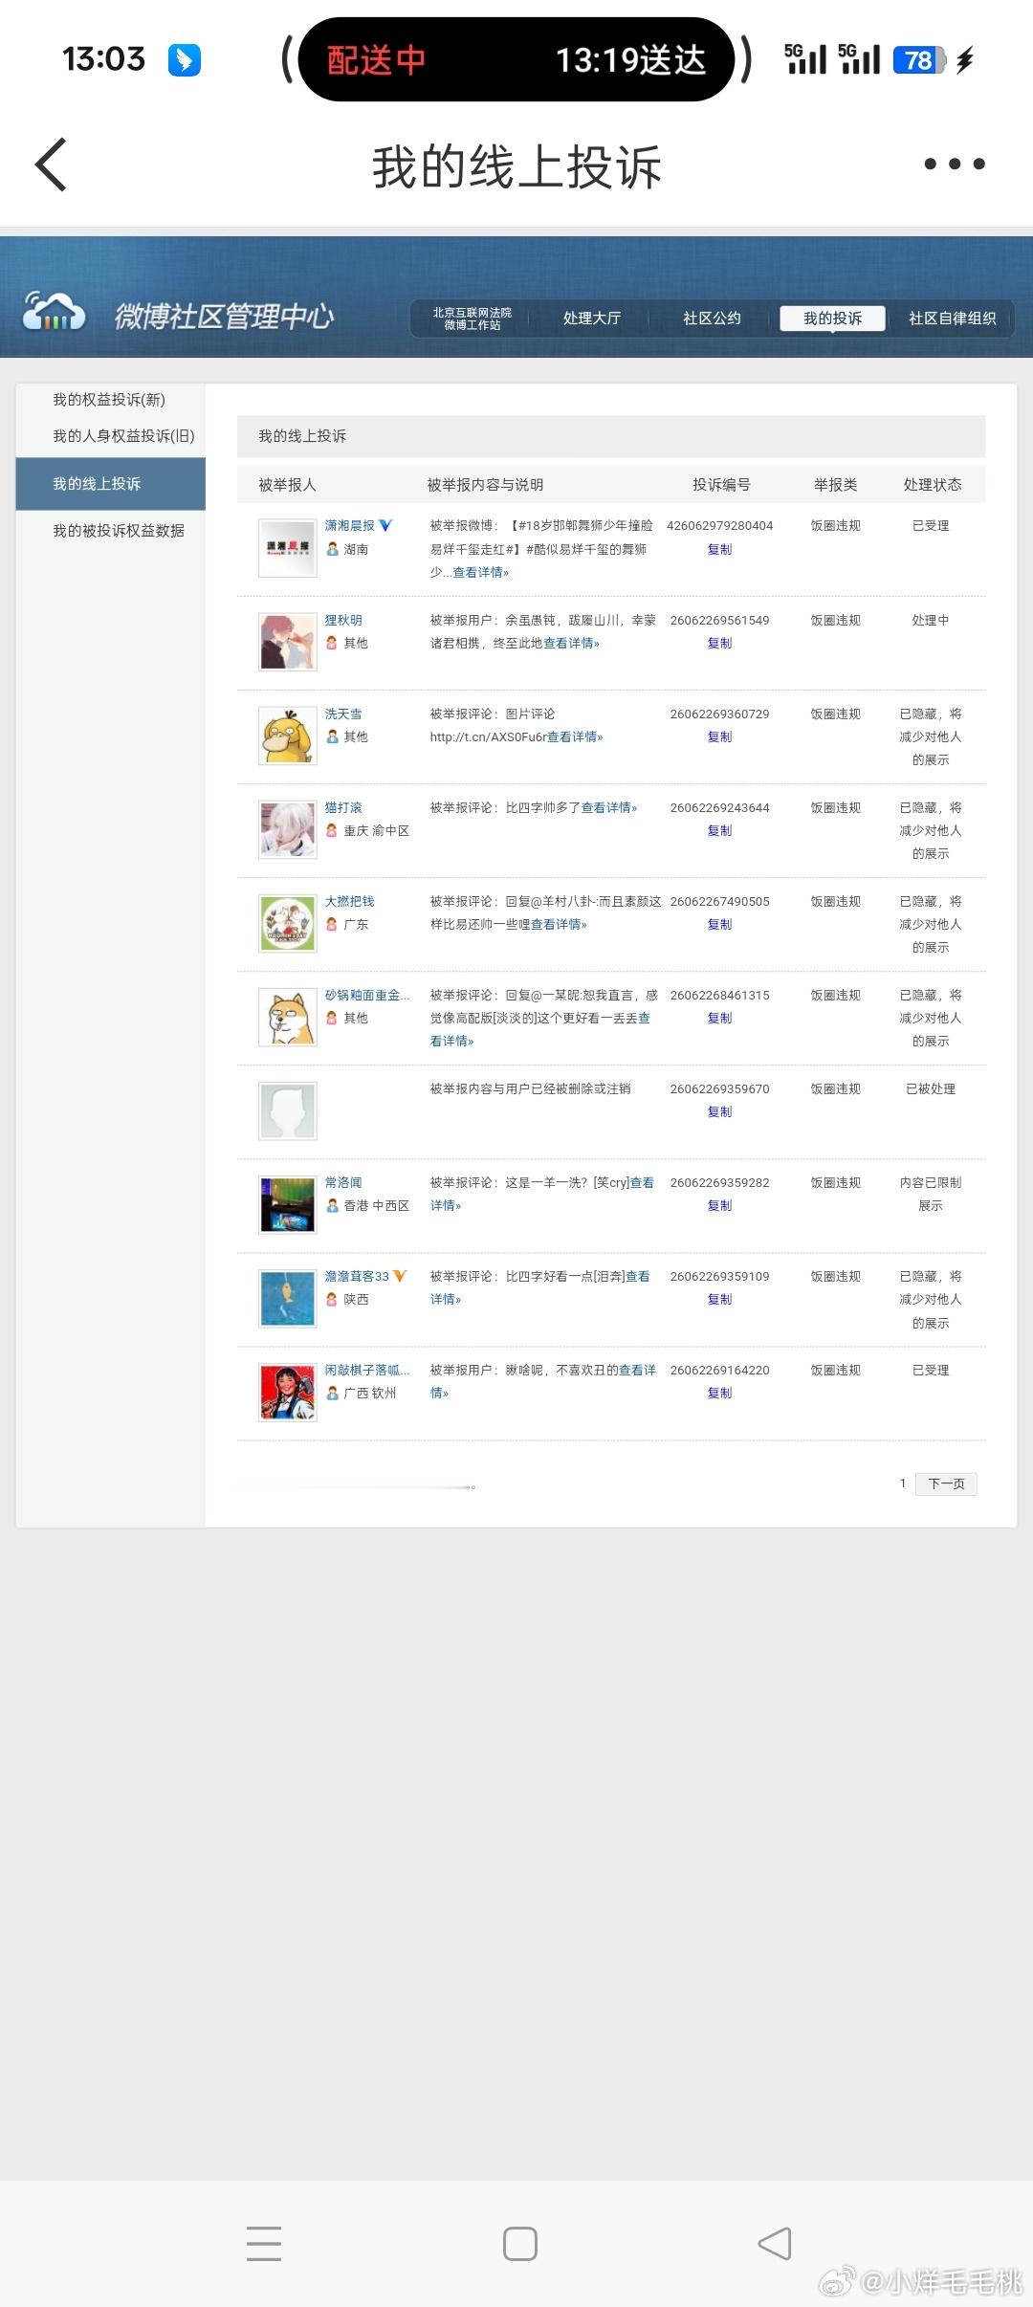Click the 被举报人 column header
This screenshot has height=2307, width=1033.
coord(287,485)
